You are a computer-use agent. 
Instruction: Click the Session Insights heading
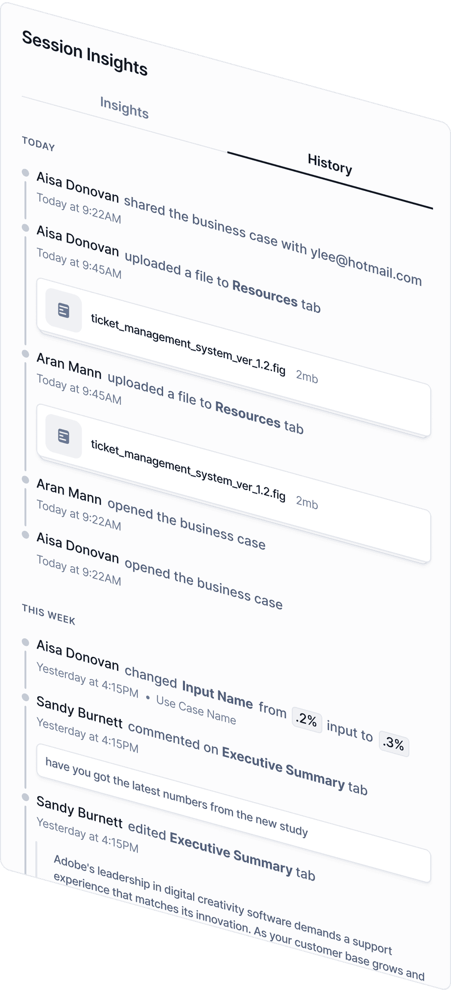tap(85, 53)
